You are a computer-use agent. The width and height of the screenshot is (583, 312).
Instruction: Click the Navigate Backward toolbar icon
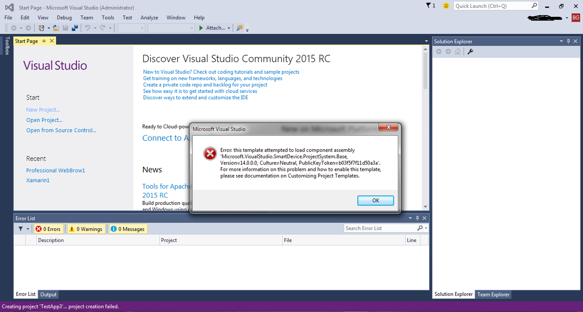click(14, 28)
